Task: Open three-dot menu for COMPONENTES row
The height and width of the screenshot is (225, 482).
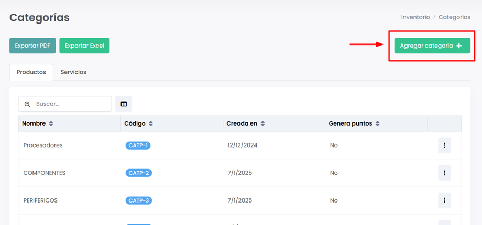Action: pos(444,173)
